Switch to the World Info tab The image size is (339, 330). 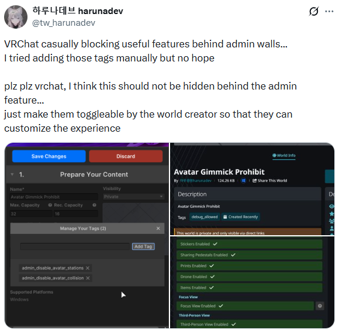pyautogui.click(x=283, y=156)
